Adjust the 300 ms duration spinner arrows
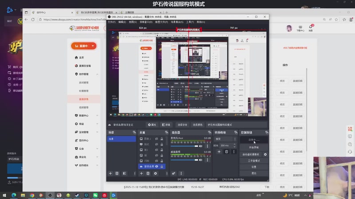The image size is (355, 199). tap(234, 145)
